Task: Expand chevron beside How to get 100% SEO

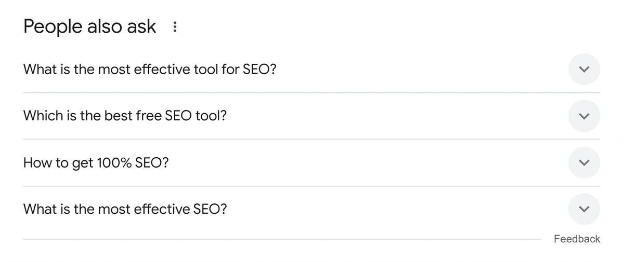Action: (x=584, y=163)
